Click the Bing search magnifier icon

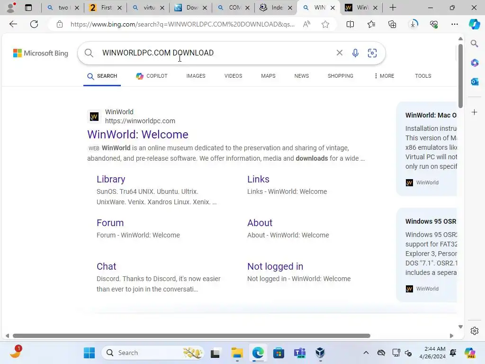pyautogui.click(x=89, y=53)
